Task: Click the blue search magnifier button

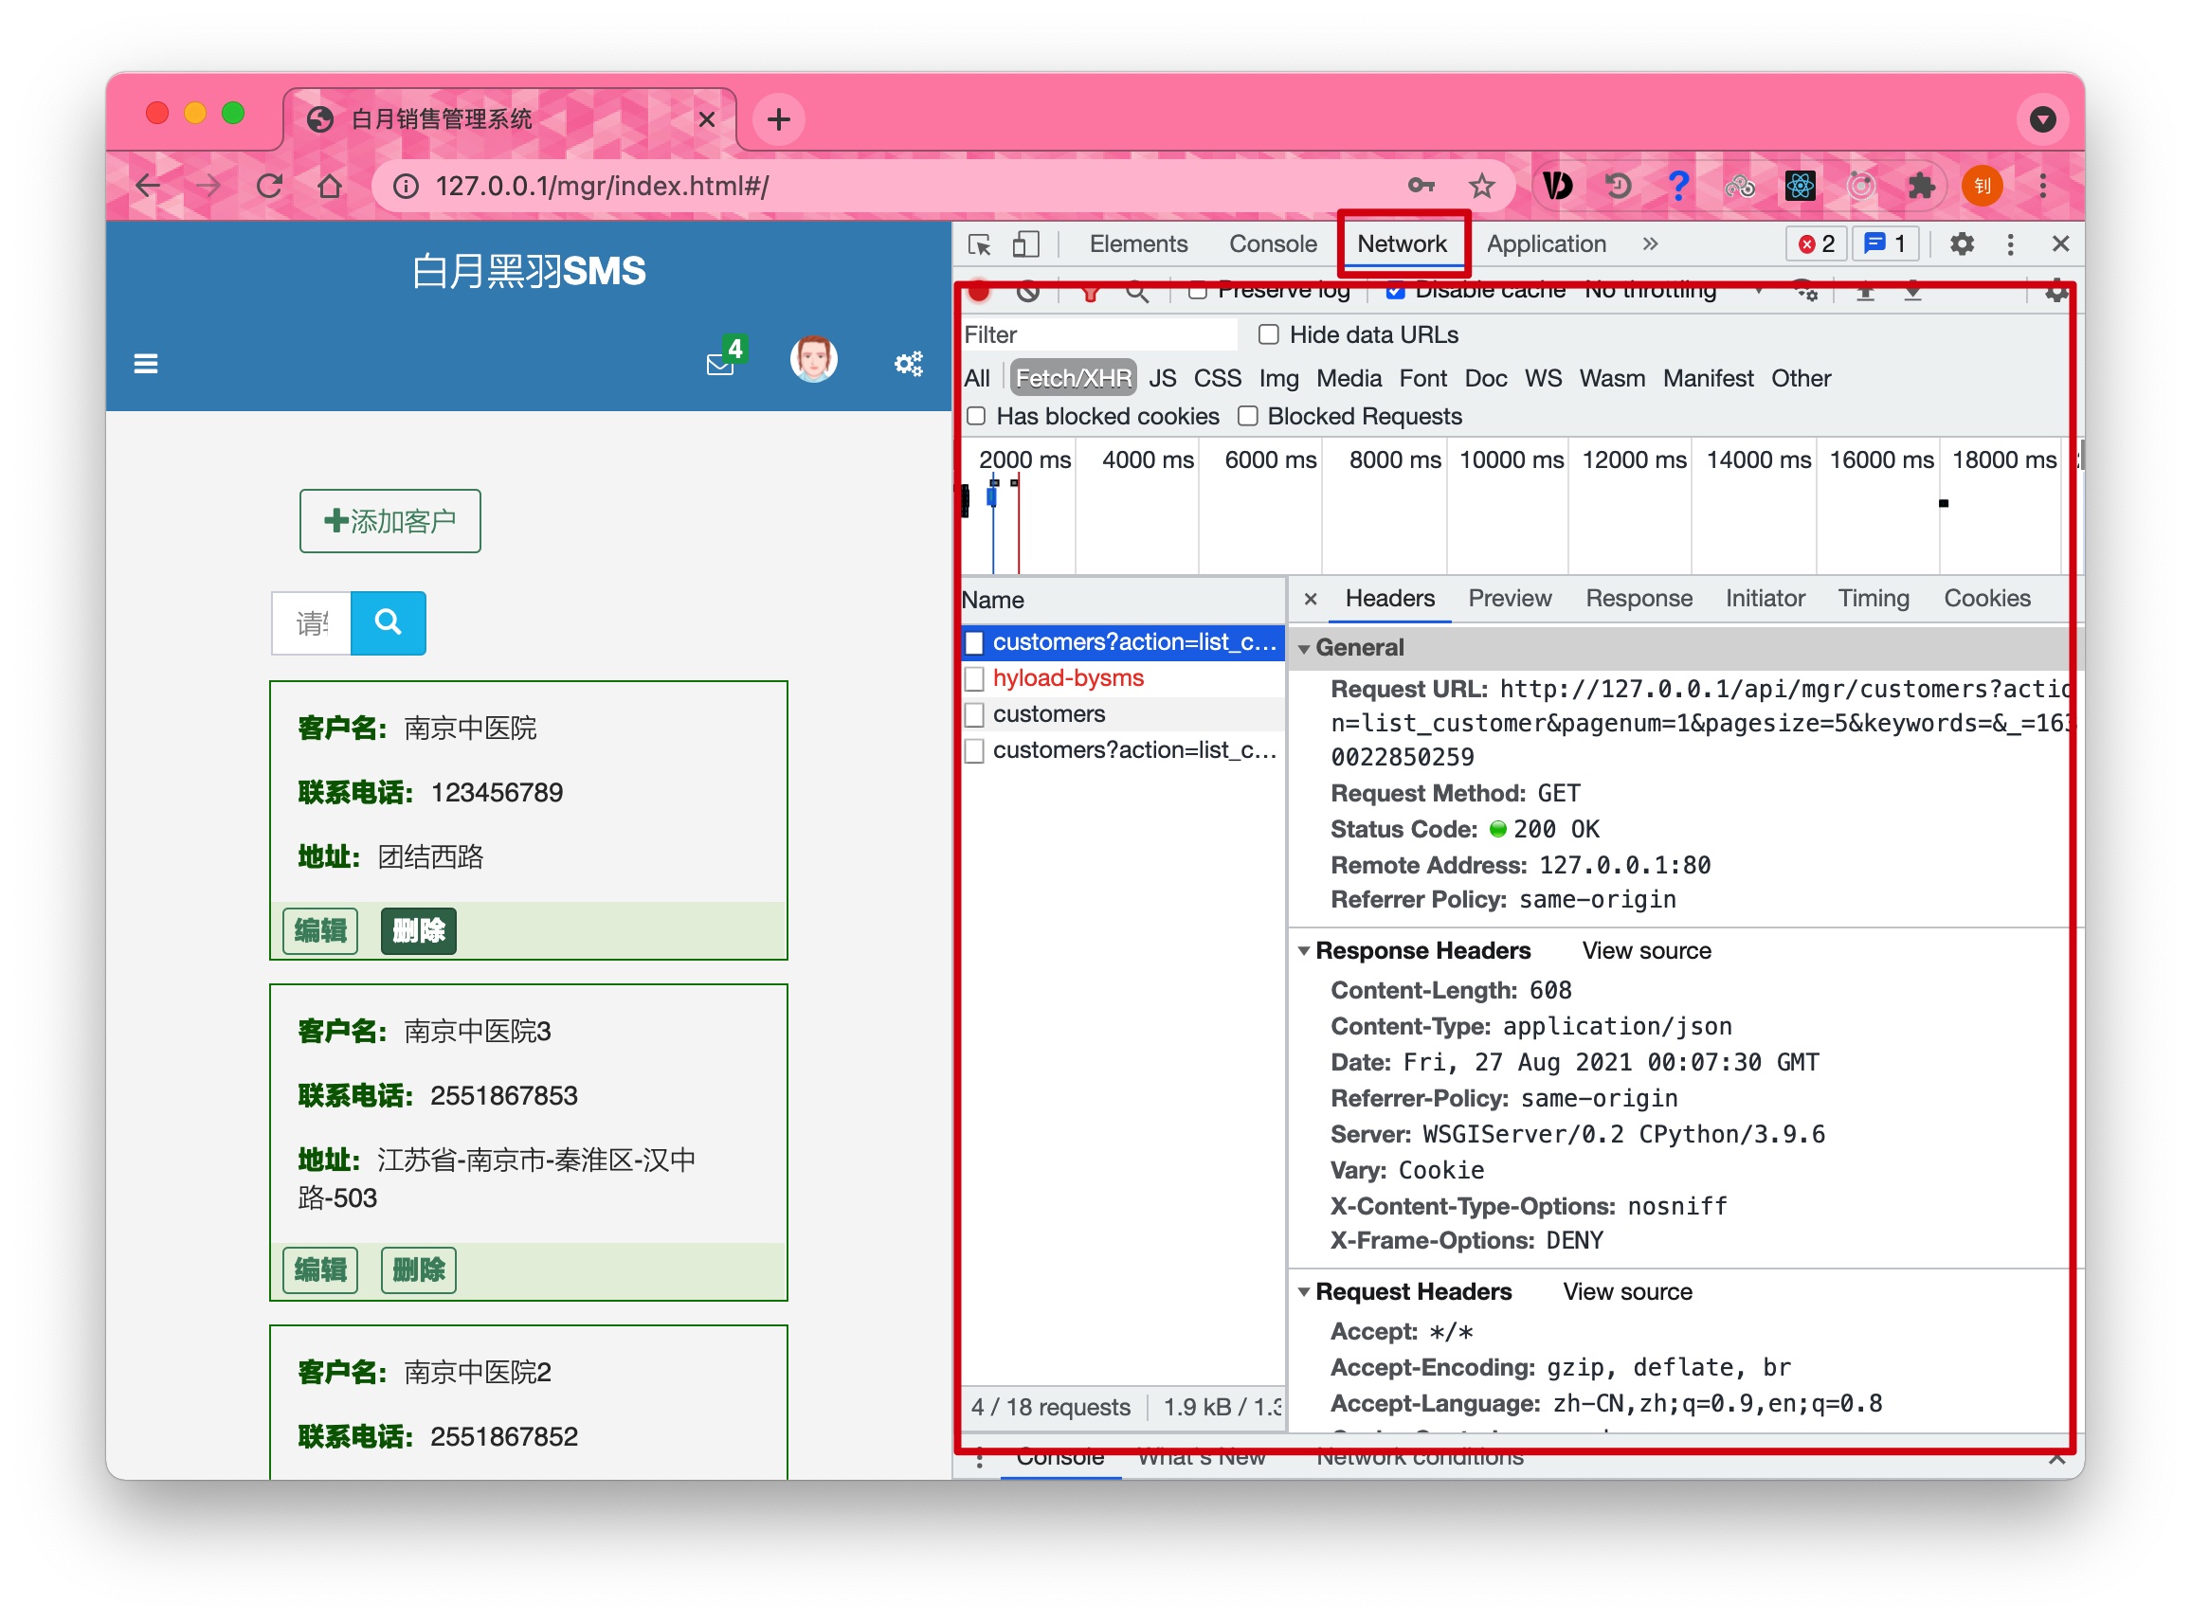Action: point(389,622)
